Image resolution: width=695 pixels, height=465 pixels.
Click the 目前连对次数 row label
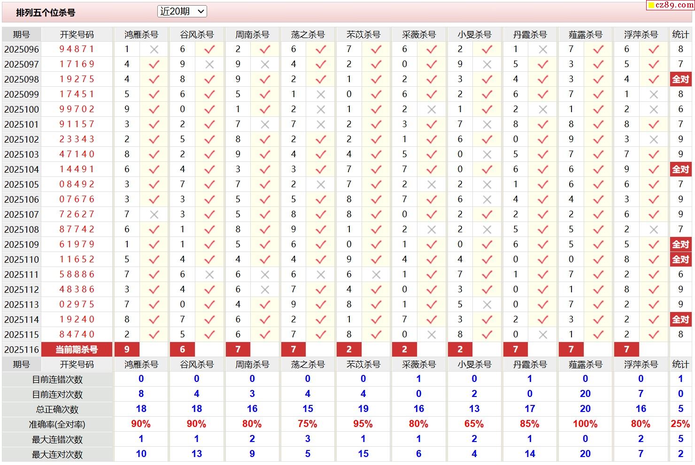tap(57, 394)
